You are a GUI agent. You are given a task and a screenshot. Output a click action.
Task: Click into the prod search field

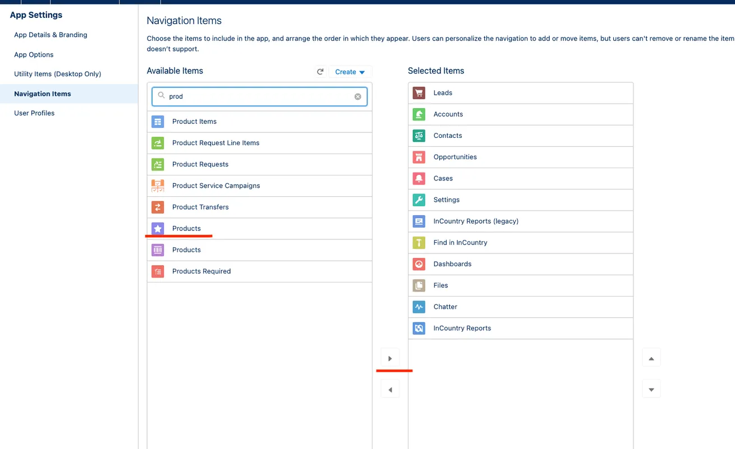point(258,96)
